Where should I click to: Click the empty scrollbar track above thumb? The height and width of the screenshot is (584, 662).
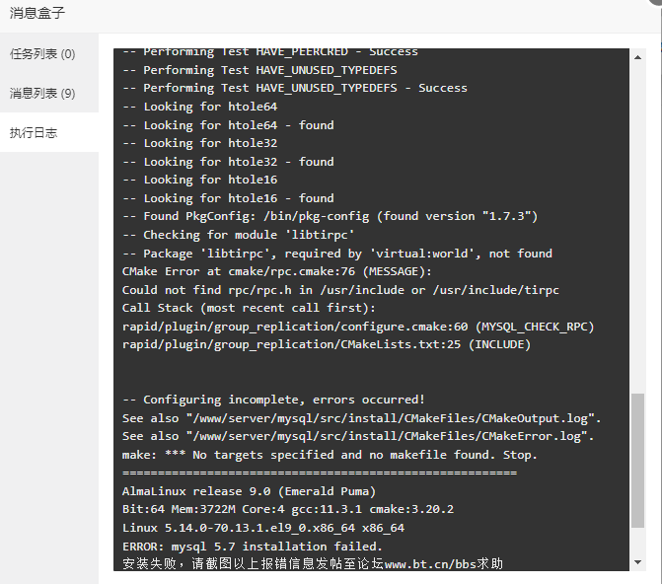[x=637, y=228]
